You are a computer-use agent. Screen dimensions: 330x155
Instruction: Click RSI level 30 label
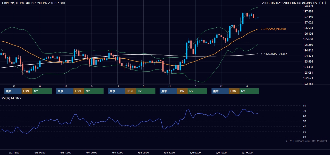pyautogui.click(x=304, y=132)
